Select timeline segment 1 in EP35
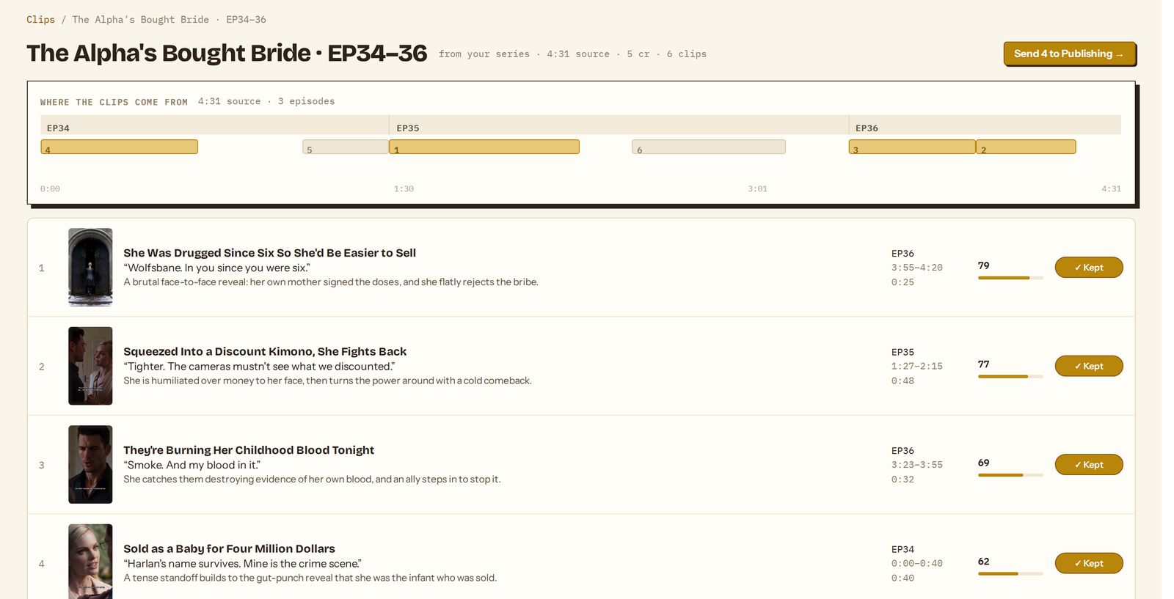 click(x=484, y=147)
